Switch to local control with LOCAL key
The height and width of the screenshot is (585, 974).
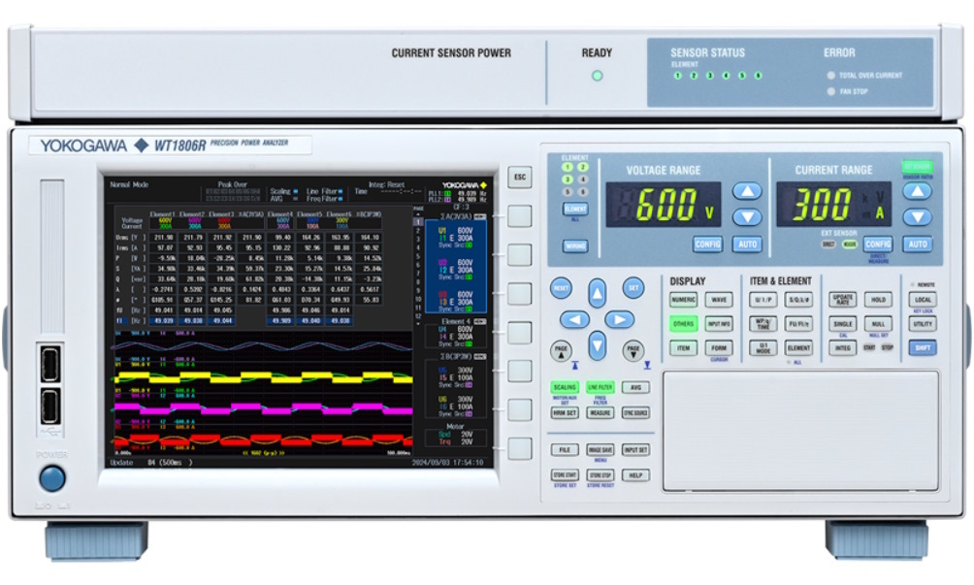tap(923, 300)
